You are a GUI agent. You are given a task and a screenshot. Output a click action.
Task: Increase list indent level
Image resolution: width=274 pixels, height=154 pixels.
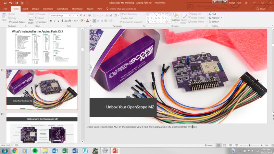coord(111,15)
